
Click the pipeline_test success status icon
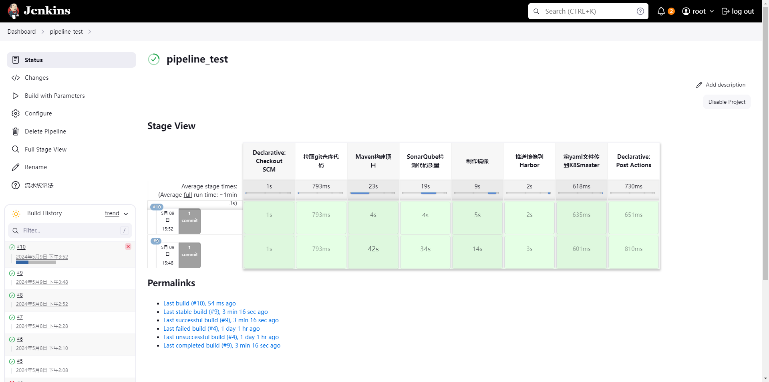point(154,59)
